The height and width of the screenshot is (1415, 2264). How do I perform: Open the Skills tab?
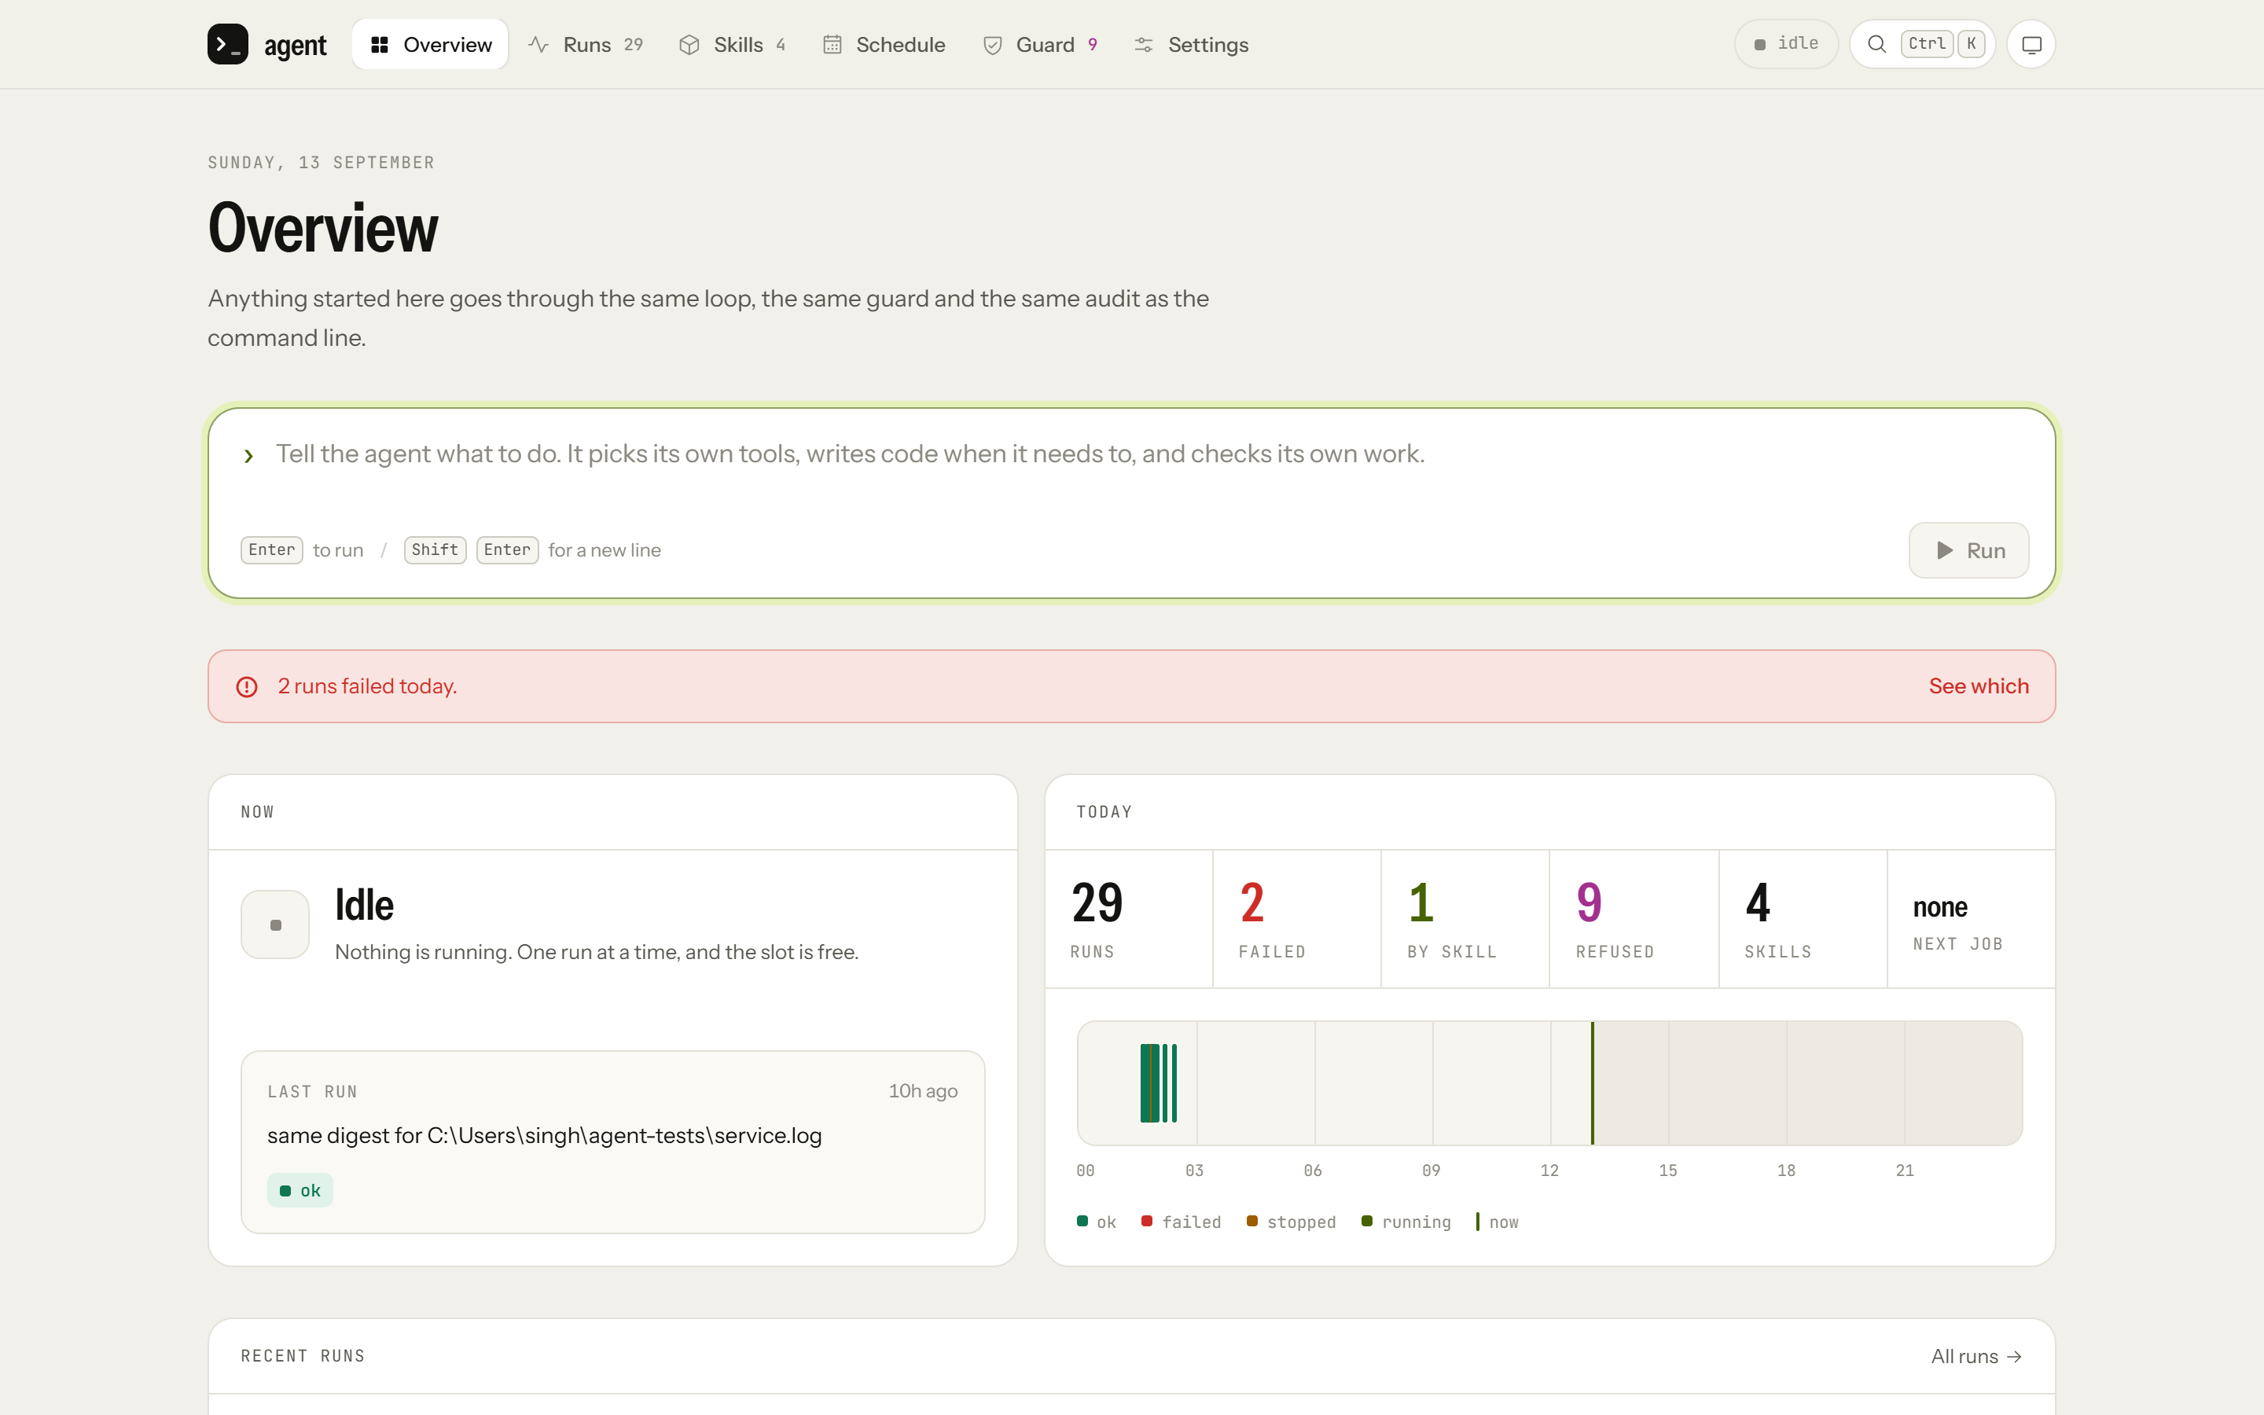pos(733,44)
